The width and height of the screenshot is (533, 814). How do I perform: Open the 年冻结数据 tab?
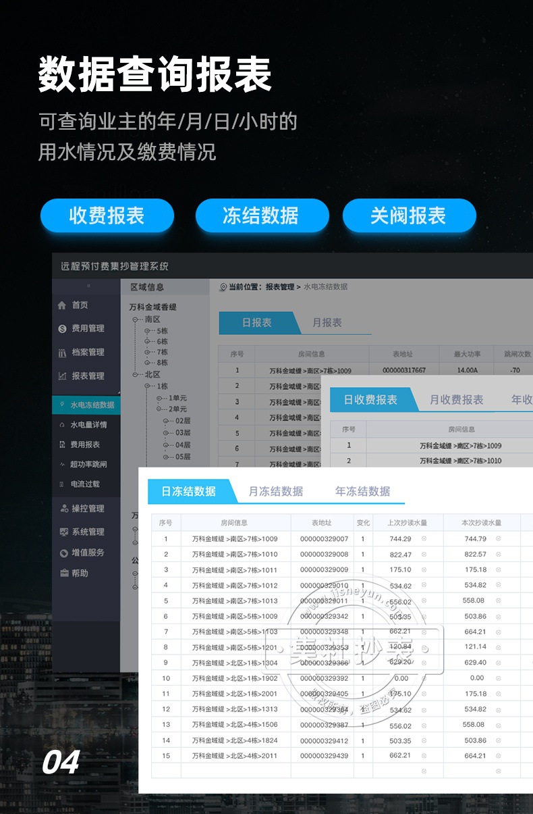coord(363,491)
